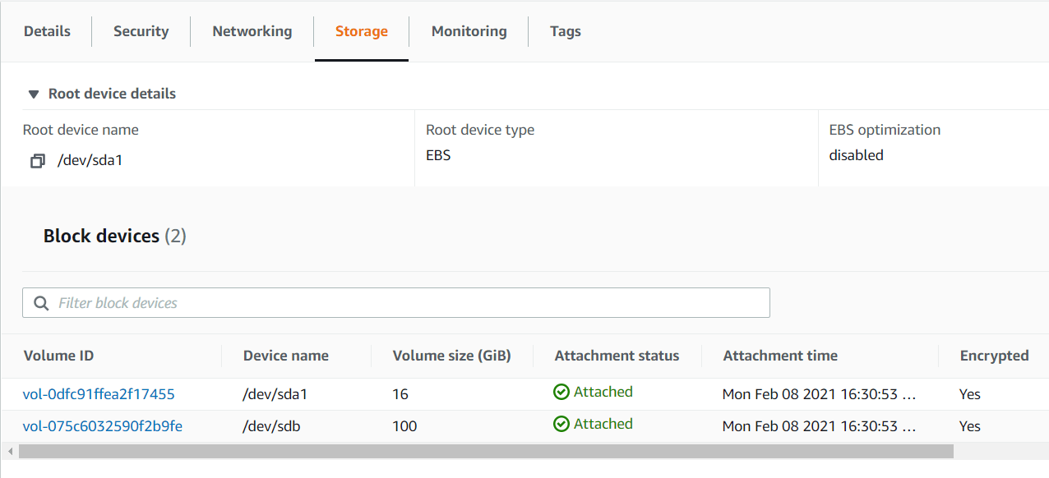Collapse the Root device details section
Image resolution: width=1049 pixels, height=478 pixels.
pos(33,93)
